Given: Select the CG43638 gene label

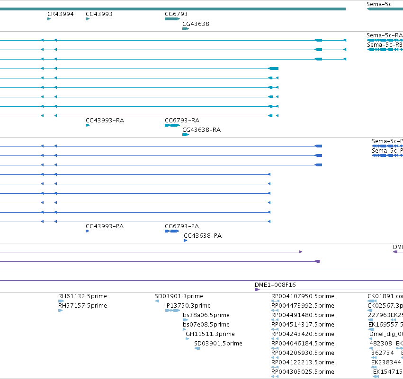Looking at the screenshot, I should point(196,24).
